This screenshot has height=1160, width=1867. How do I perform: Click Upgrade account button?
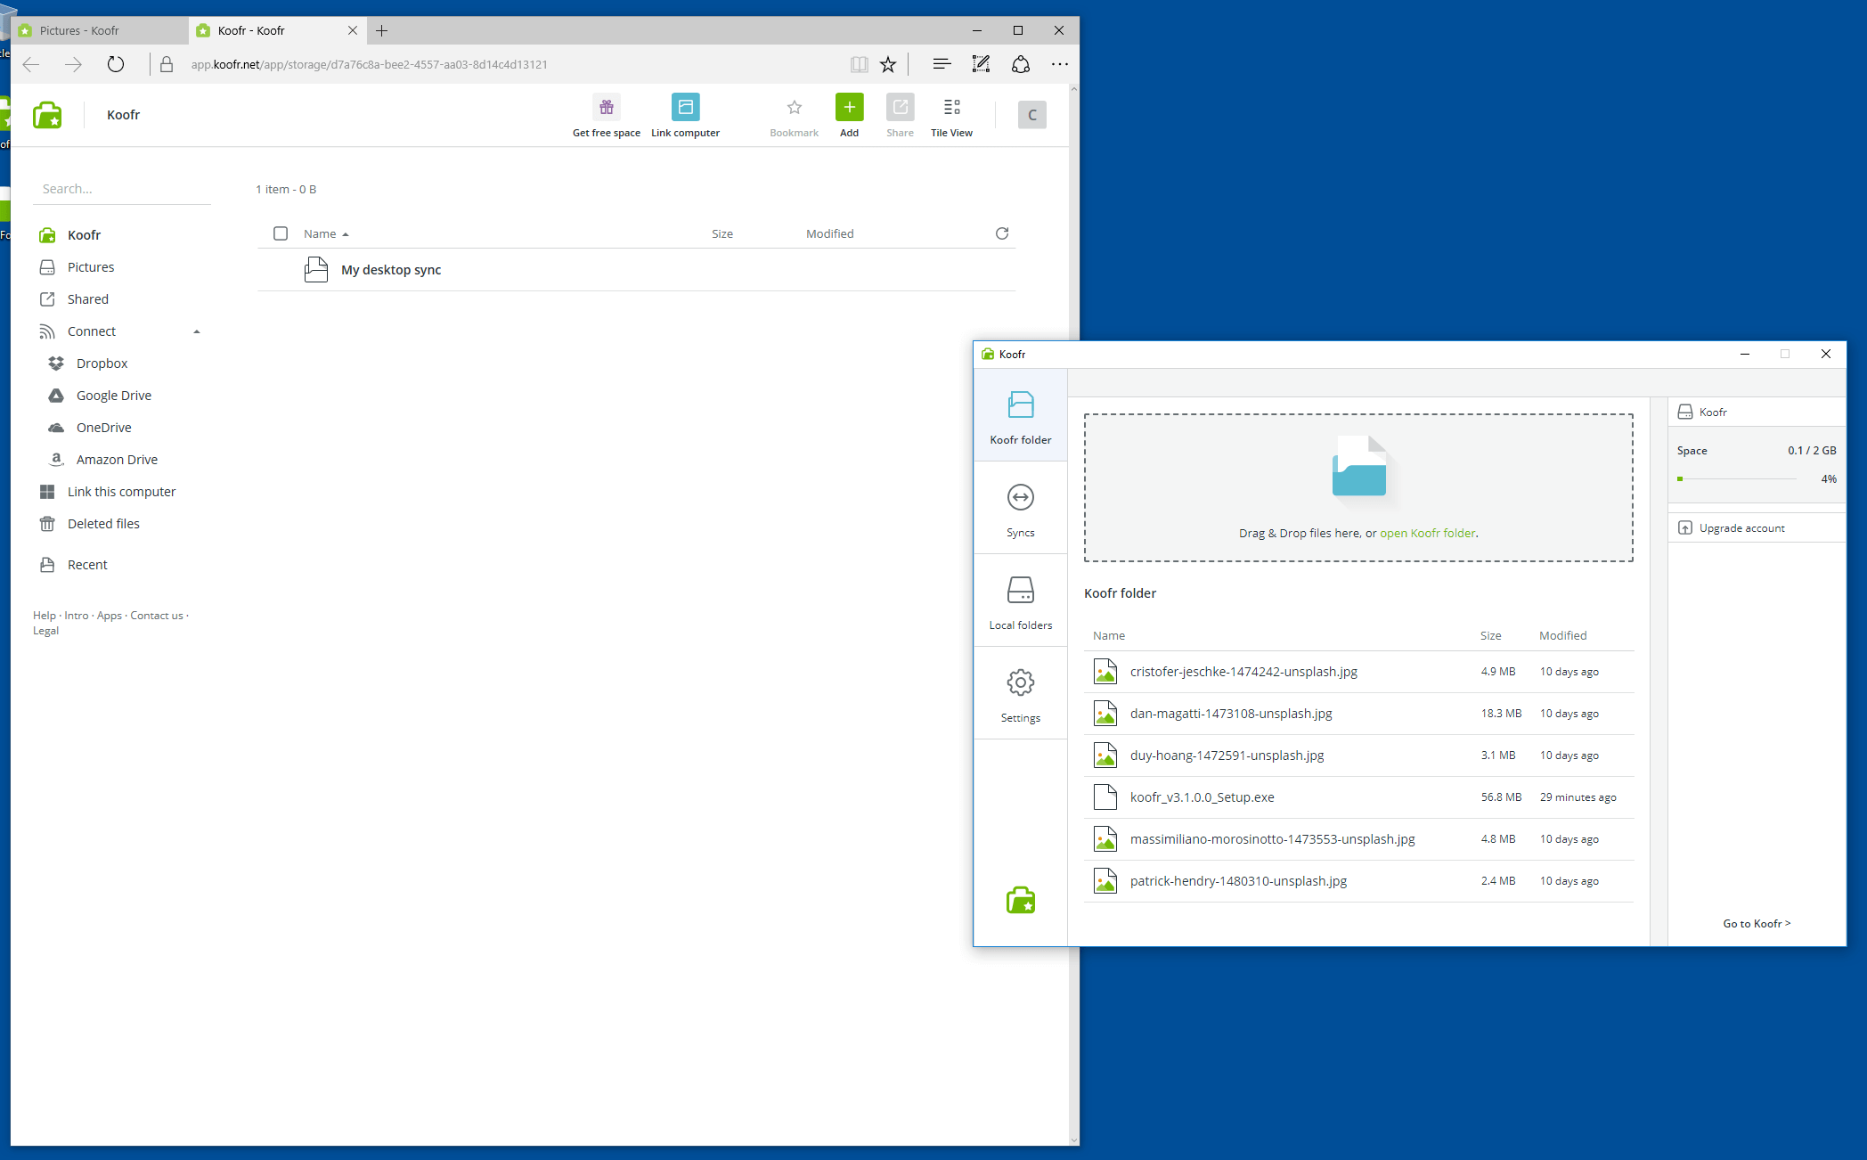pyautogui.click(x=1741, y=528)
